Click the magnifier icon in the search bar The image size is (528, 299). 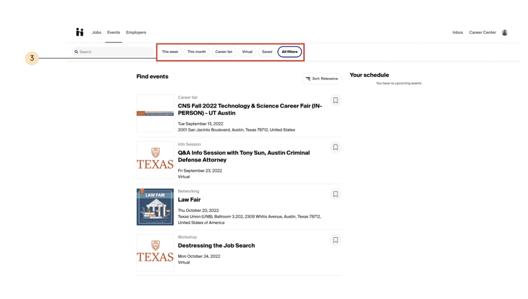[77, 52]
